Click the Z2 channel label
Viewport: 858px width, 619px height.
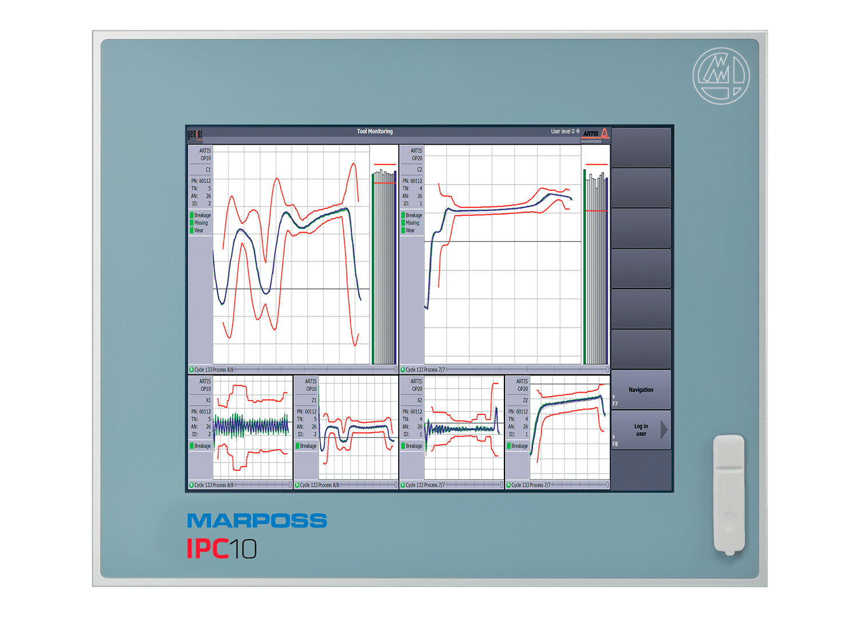tap(525, 400)
